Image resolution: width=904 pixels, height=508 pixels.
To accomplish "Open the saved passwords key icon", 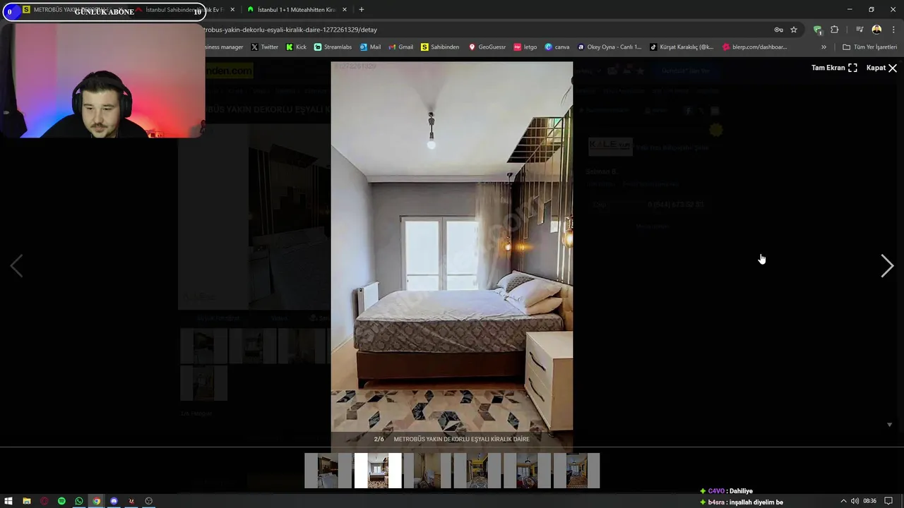I will coord(778,30).
